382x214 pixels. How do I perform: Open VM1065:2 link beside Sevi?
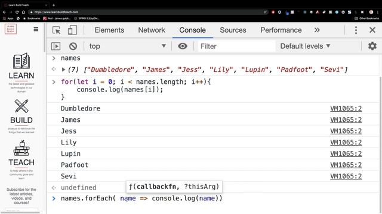click(346, 176)
